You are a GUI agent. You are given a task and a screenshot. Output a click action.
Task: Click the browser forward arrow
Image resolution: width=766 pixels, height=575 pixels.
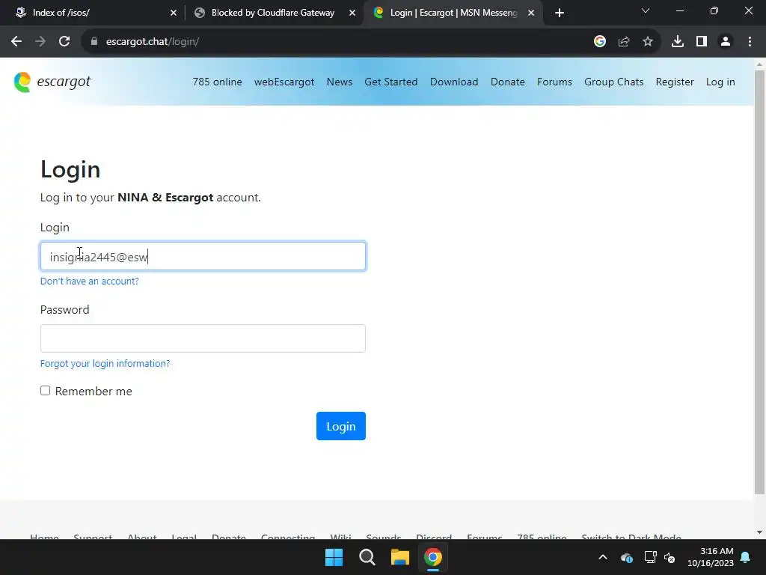[x=40, y=42]
